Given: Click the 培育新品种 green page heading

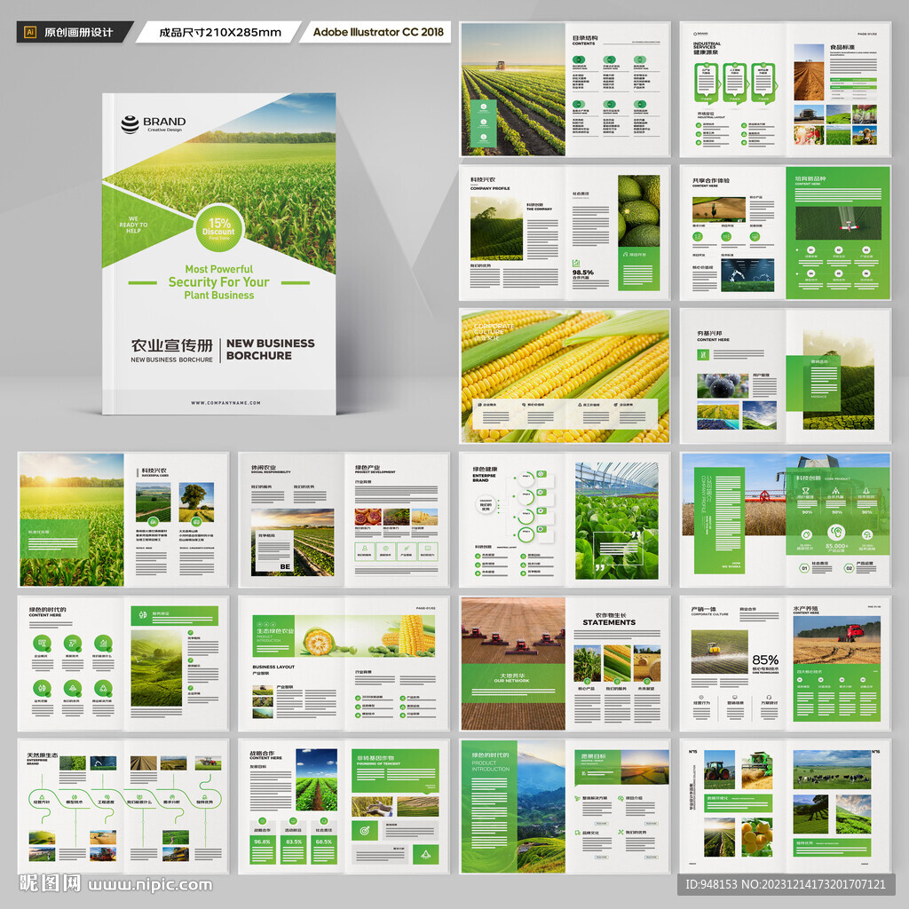Looking at the screenshot, I should [810, 178].
